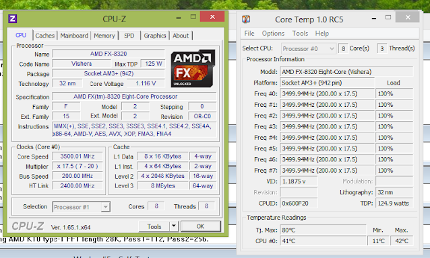Click the Freq #5 load 100% value
Screen dimensions: 430x258
coord(394,148)
